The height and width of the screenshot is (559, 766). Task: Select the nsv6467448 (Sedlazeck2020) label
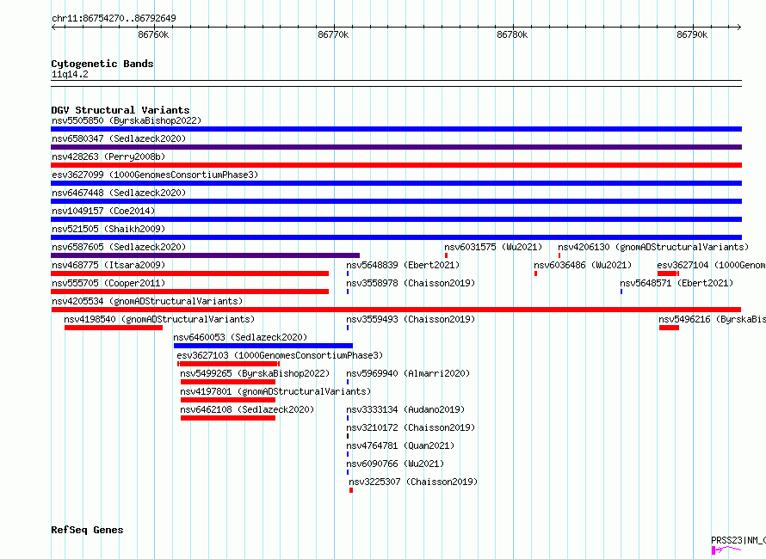[119, 193]
